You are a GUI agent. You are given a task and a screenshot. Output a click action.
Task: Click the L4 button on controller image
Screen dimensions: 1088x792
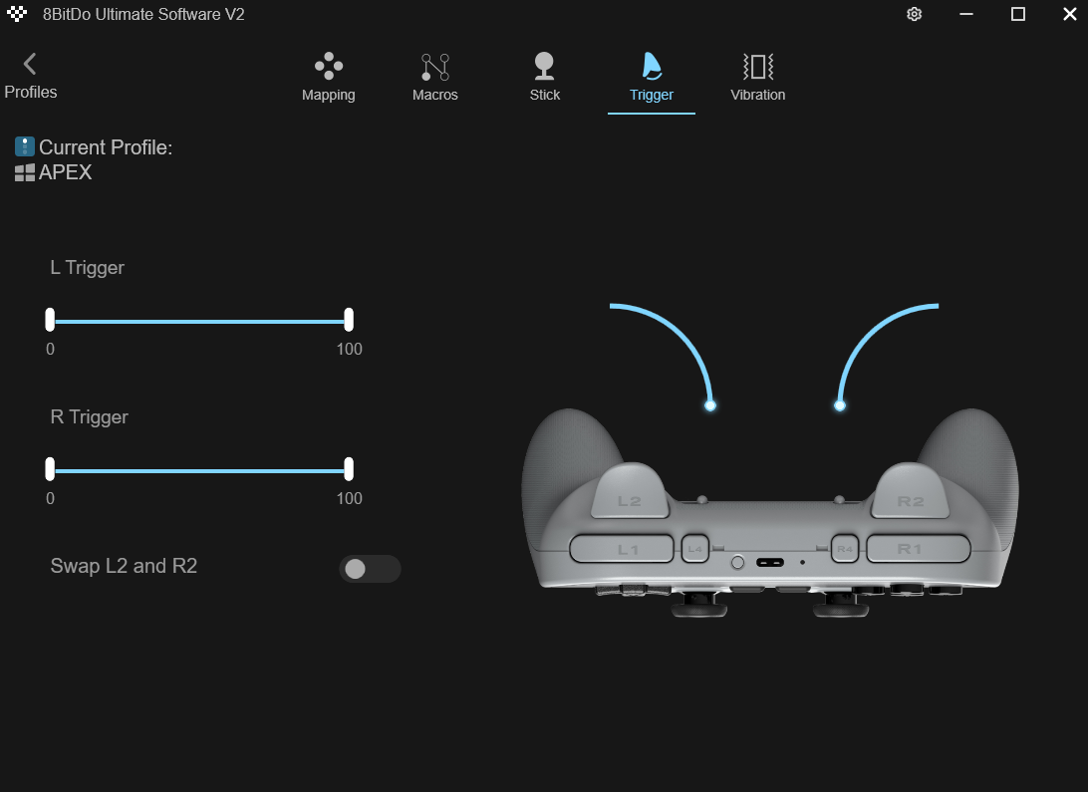pos(694,549)
